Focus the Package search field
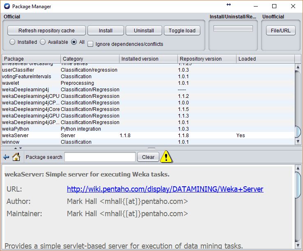Viewport: 303px width, 251px height. [x=100, y=157]
